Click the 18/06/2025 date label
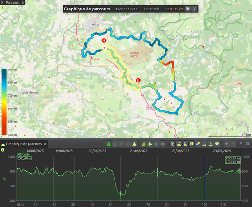 click(x=35, y=151)
